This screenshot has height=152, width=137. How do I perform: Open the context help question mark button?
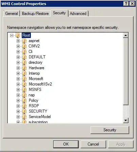click(x=126, y=4)
